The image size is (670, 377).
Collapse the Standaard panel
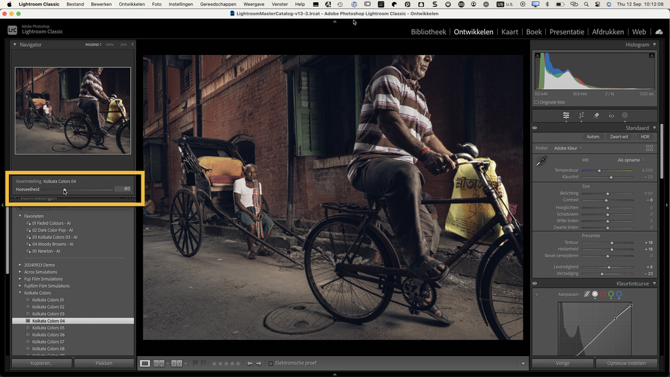tap(654, 128)
